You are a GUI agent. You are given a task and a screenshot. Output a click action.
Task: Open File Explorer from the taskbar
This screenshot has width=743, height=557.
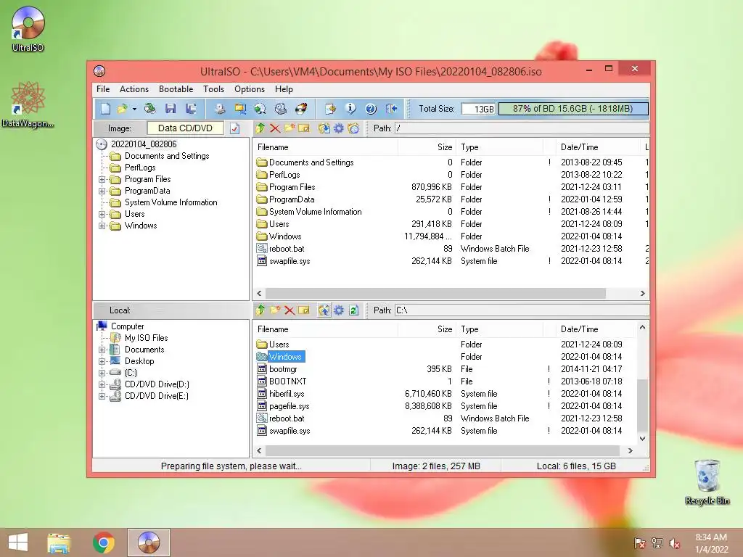point(59,542)
